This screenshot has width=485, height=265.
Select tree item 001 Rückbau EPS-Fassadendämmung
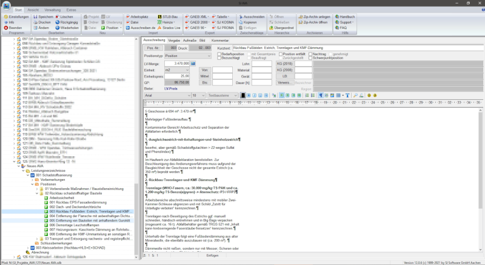coord(78,202)
